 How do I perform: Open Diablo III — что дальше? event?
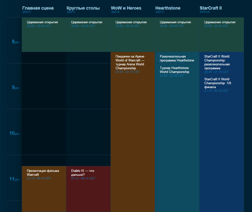(88, 189)
